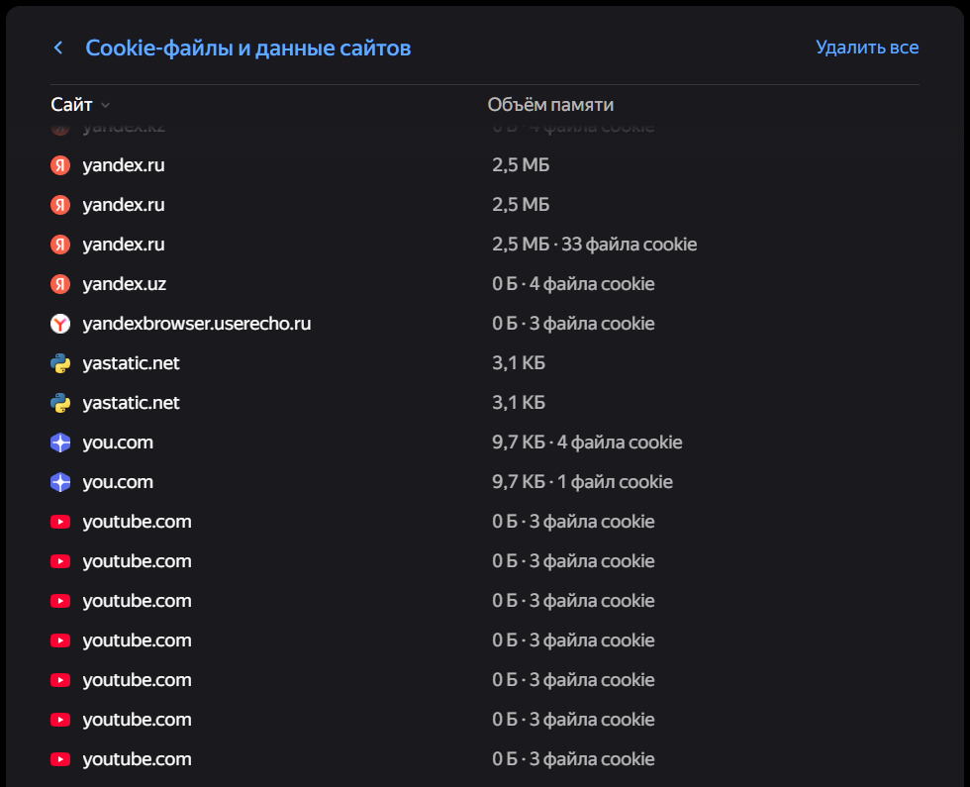Click '2,5 МБ · 33 файла cookie' value
The height and width of the screenshot is (787, 970).
(x=595, y=245)
